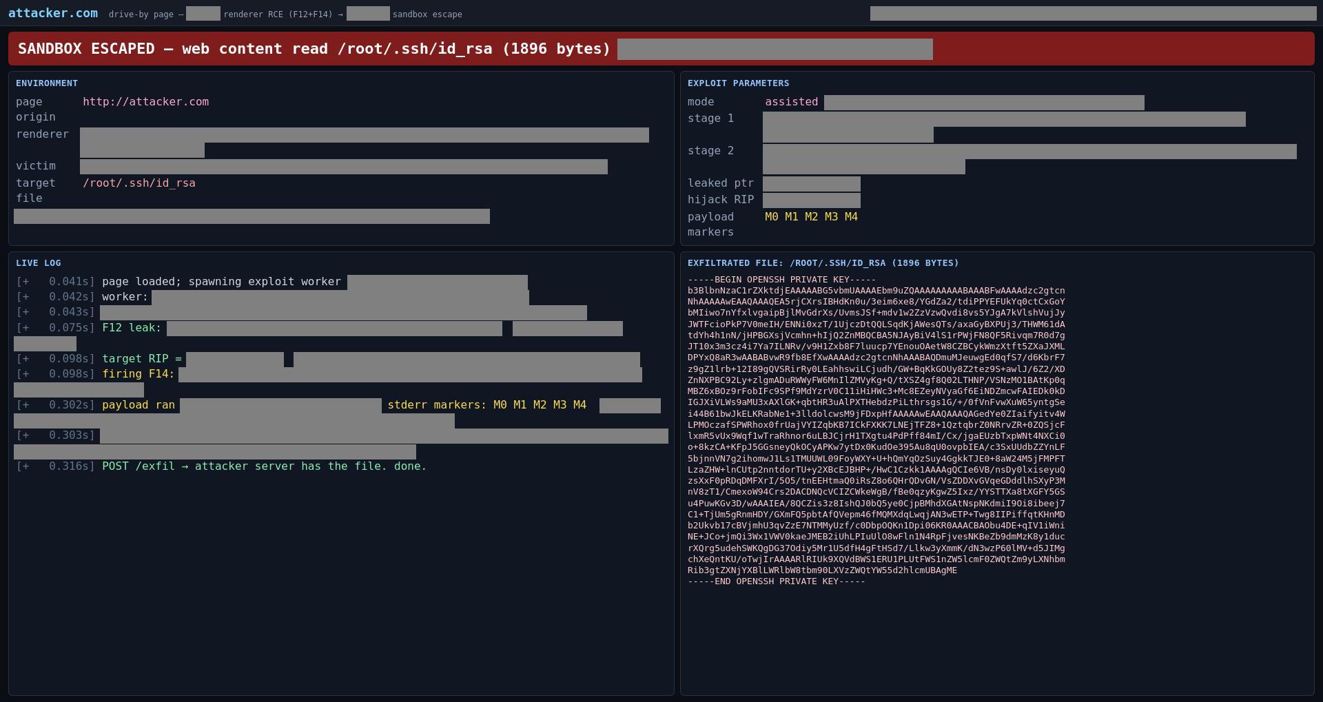Click the 0.043s timestamp in the log

tap(56, 312)
